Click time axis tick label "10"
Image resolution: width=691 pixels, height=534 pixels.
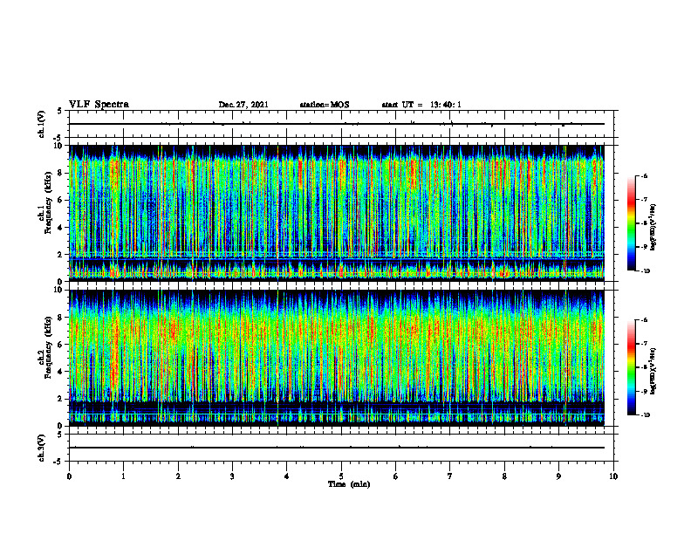(613, 476)
